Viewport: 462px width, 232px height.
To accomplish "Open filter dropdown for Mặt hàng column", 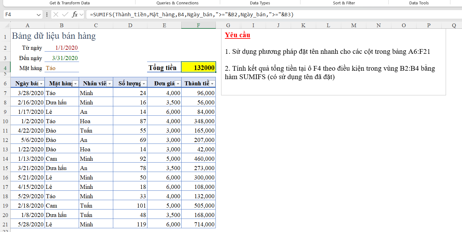I will 75,84.
